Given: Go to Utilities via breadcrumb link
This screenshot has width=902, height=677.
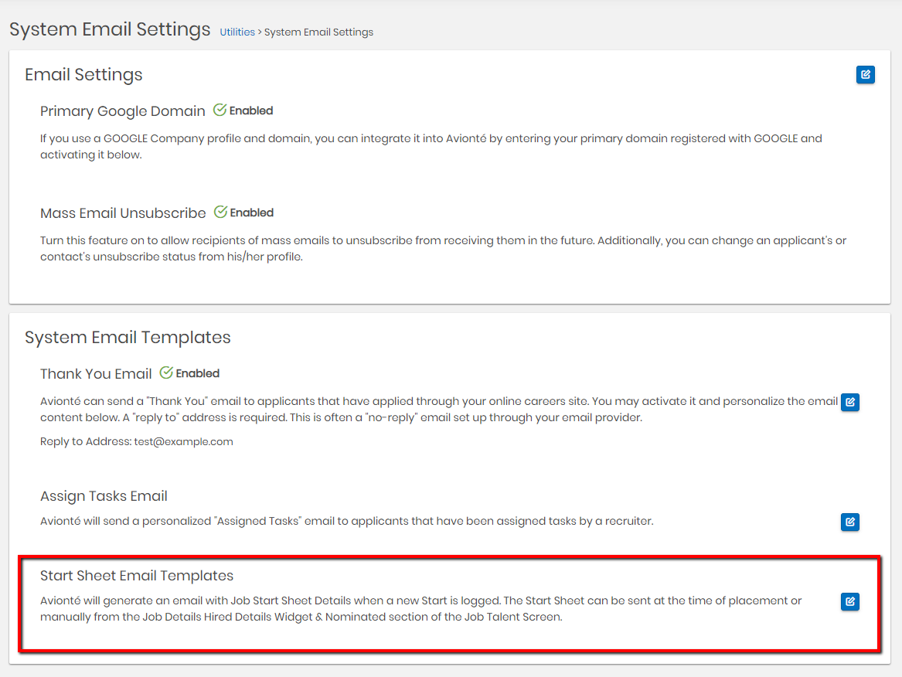Looking at the screenshot, I should coord(237,32).
